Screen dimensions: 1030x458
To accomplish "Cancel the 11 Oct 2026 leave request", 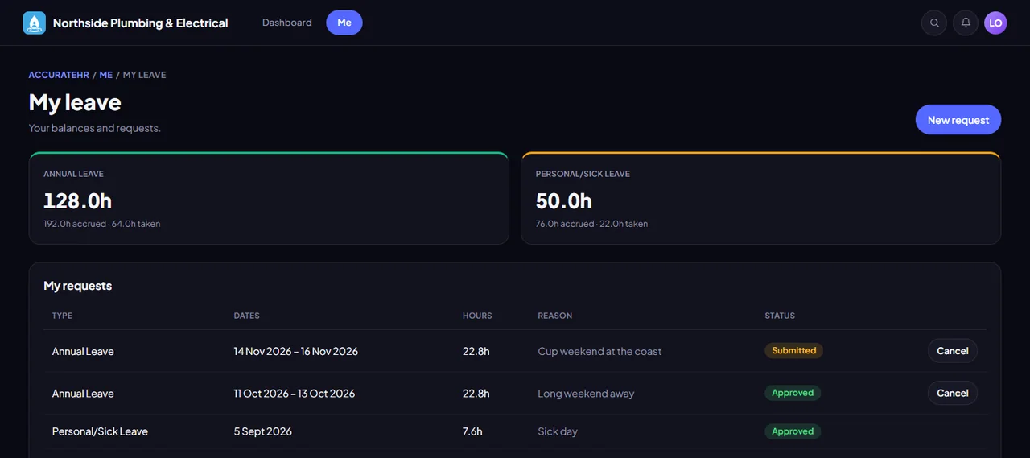I will coord(953,393).
